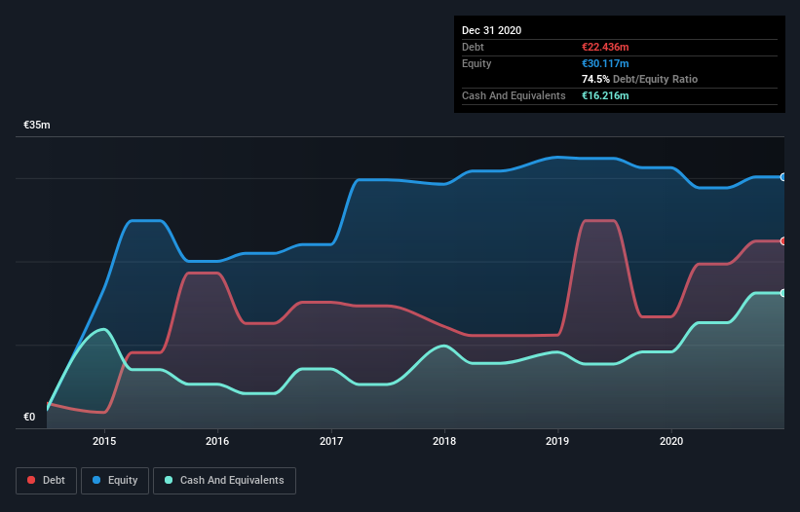800x512 pixels.
Task: Click the red Debt legend dot
Action: tap(31, 480)
